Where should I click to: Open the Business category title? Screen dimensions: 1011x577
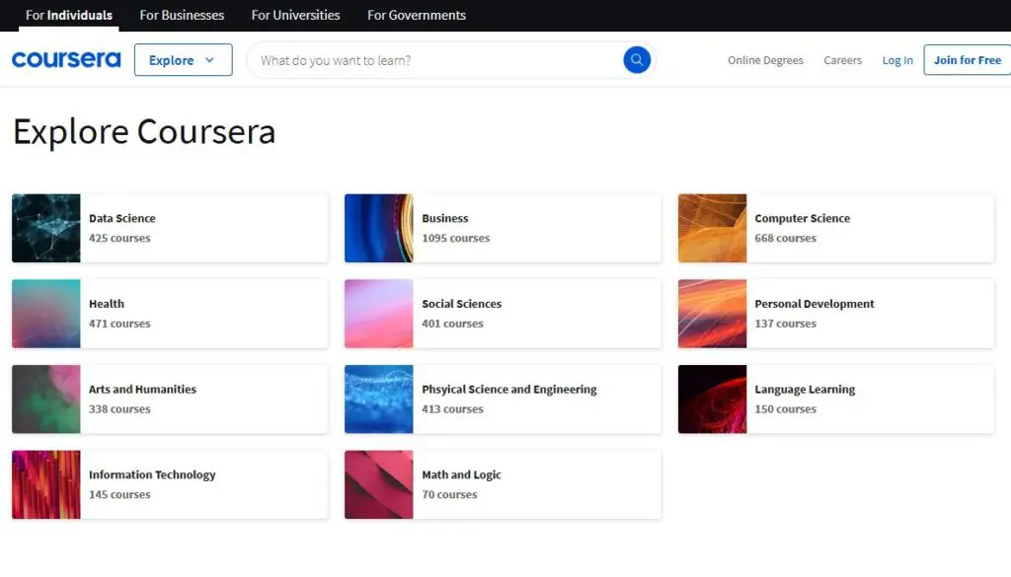(x=445, y=218)
